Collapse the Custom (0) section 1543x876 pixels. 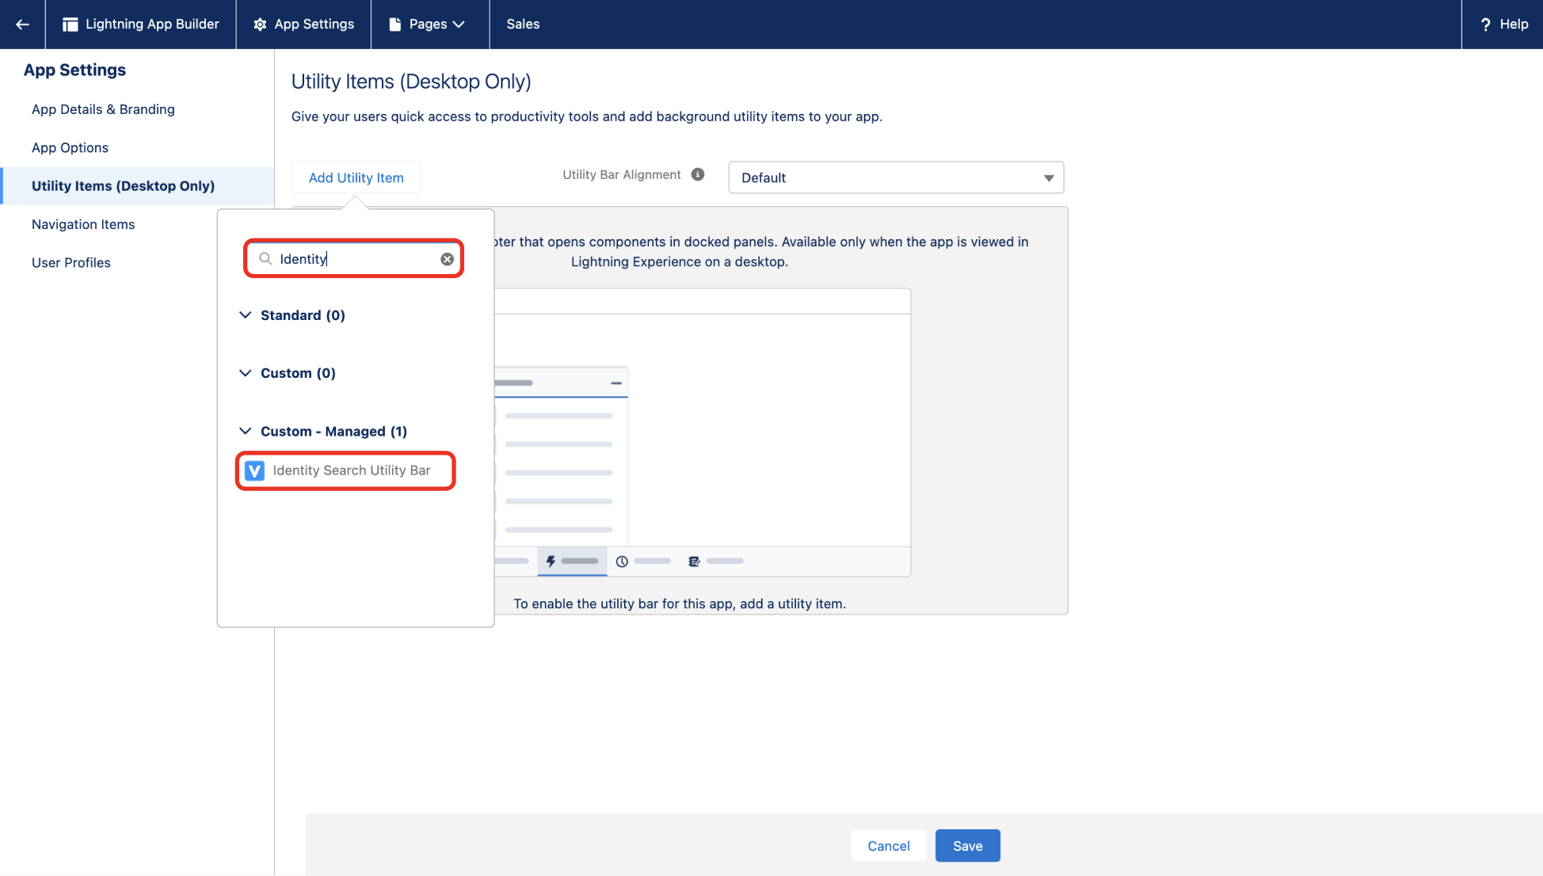246,373
